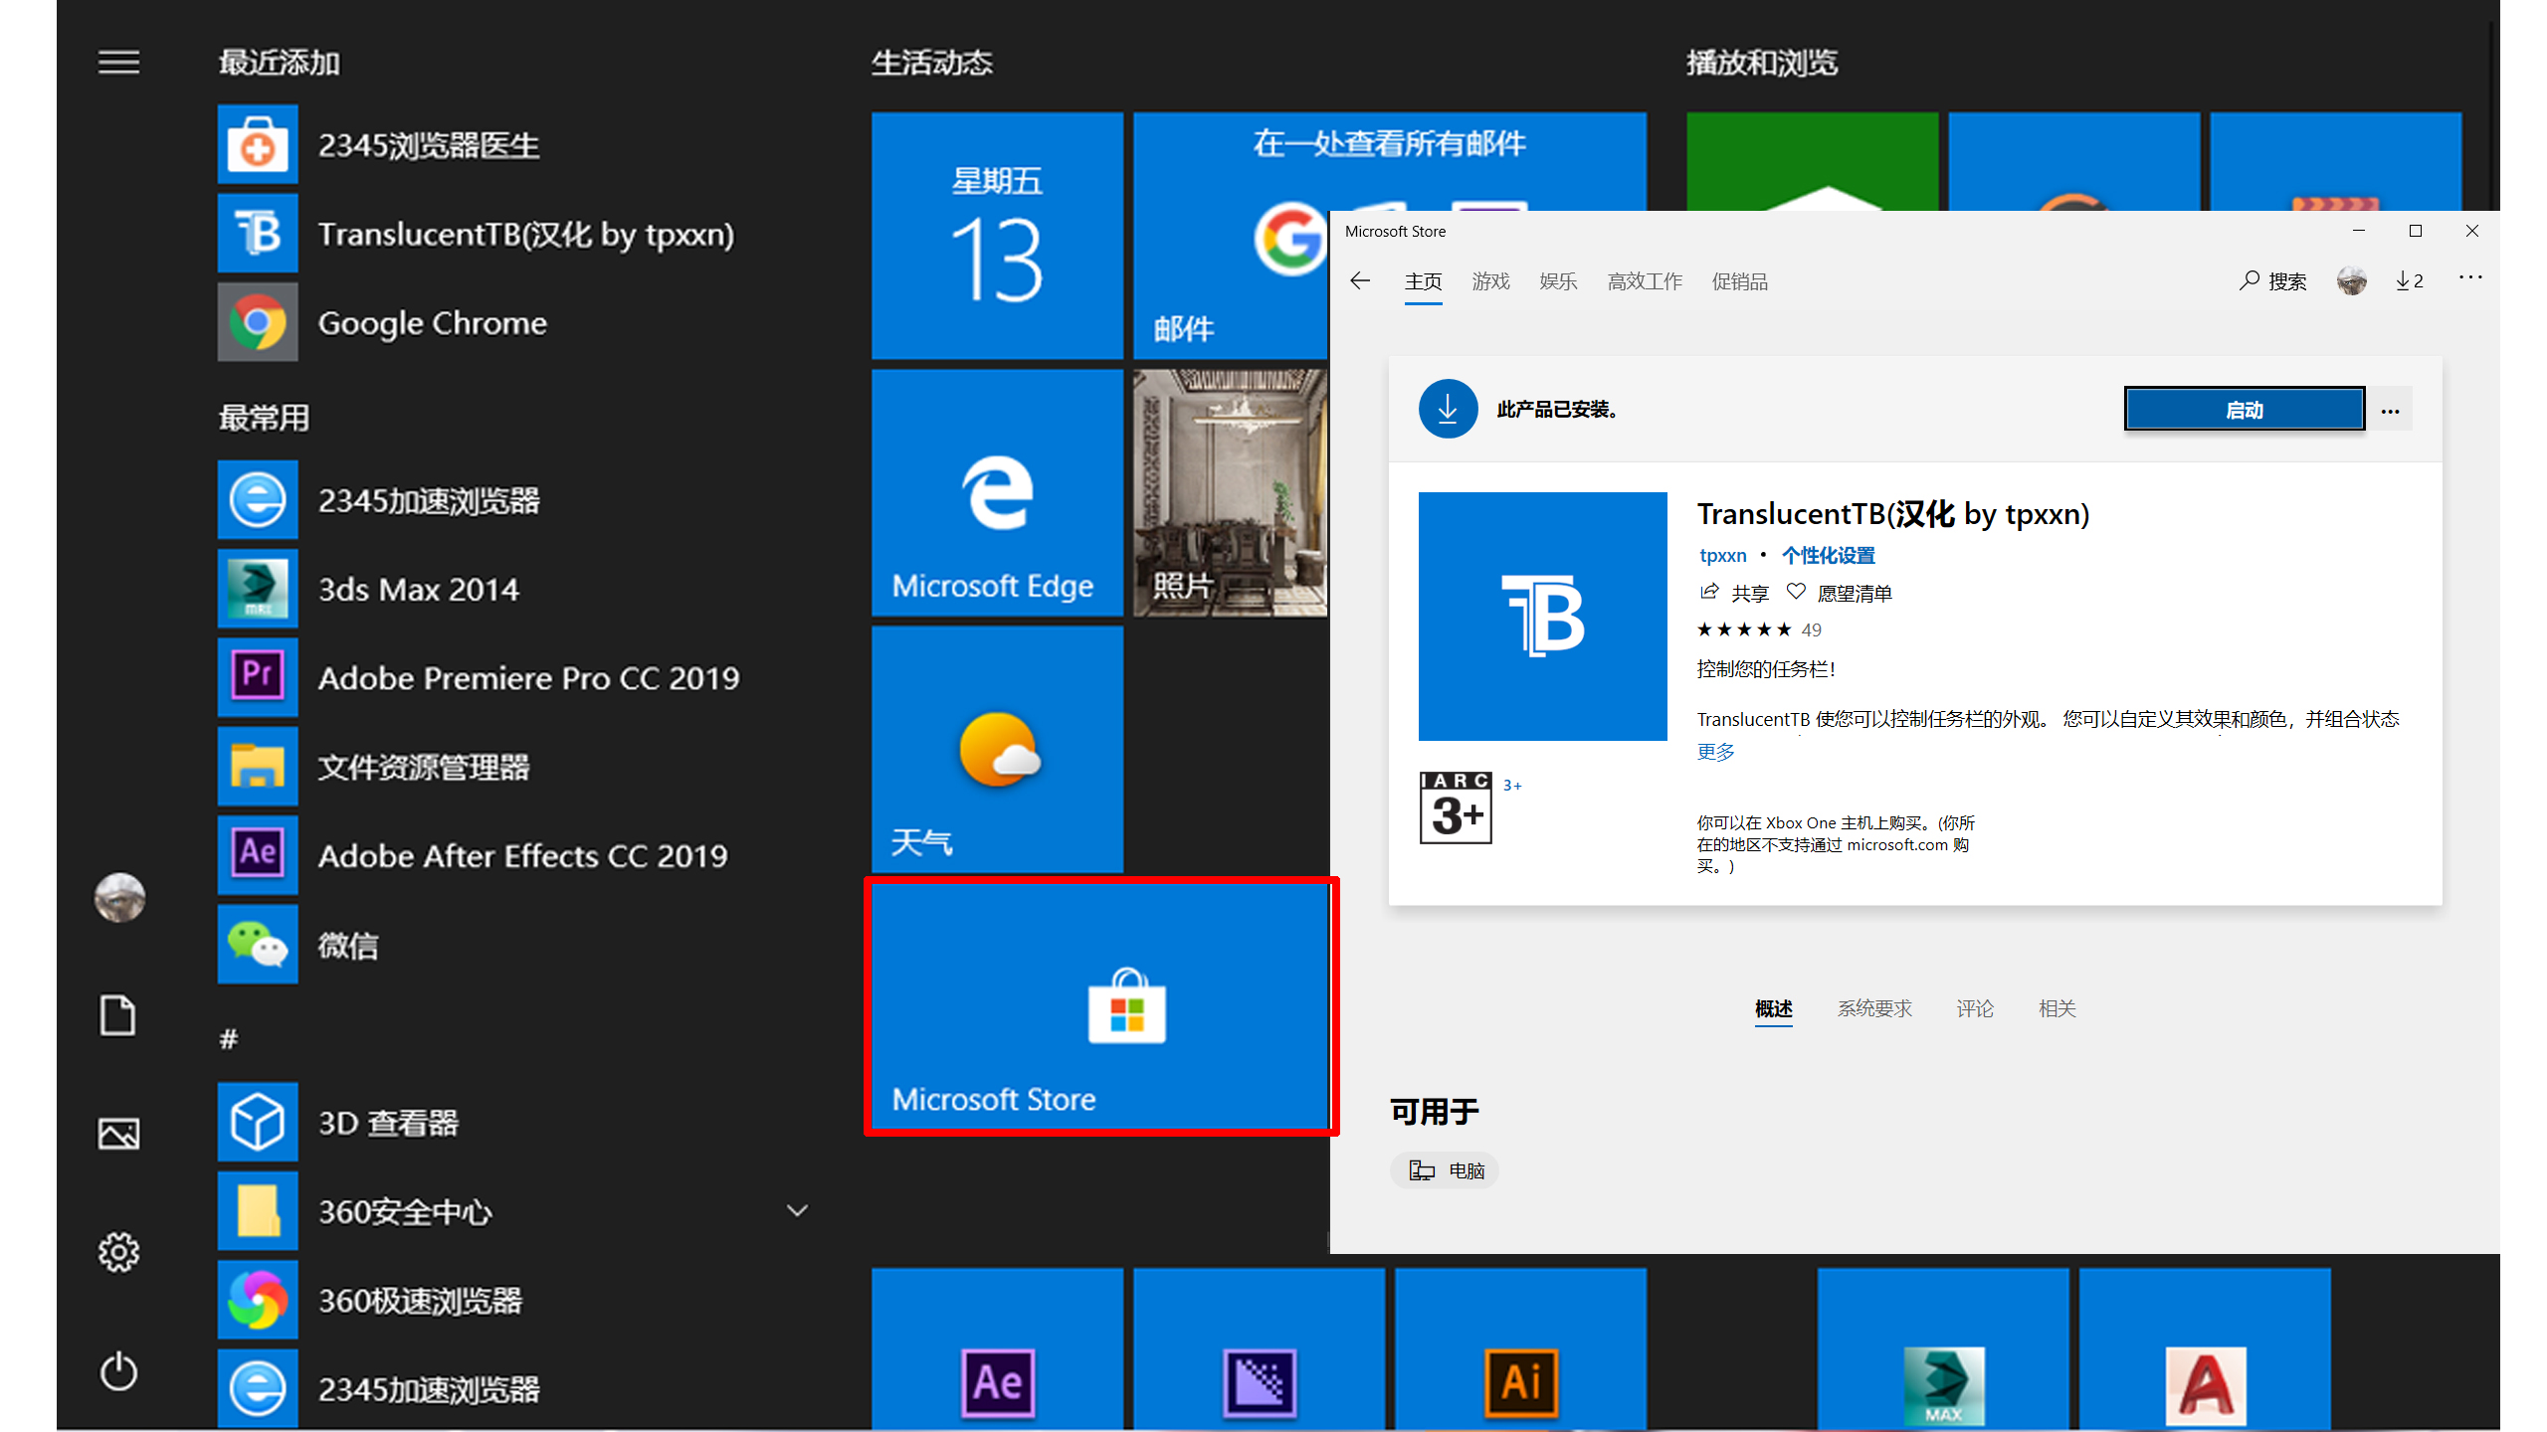Switch to the 娱乐 tab in Store

pyautogui.click(x=1558, y=281)
